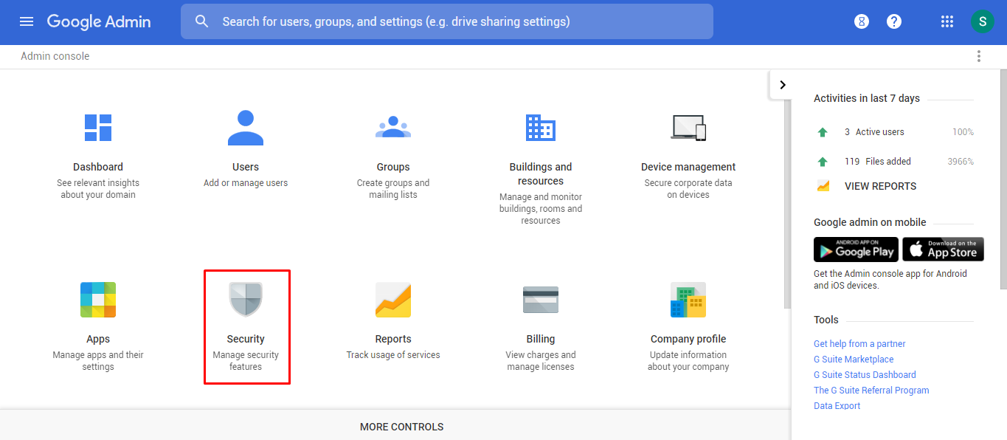This screenshot has height=440, width=1007.
Task: Click the App Store download badge
Action: click(944, 250)
